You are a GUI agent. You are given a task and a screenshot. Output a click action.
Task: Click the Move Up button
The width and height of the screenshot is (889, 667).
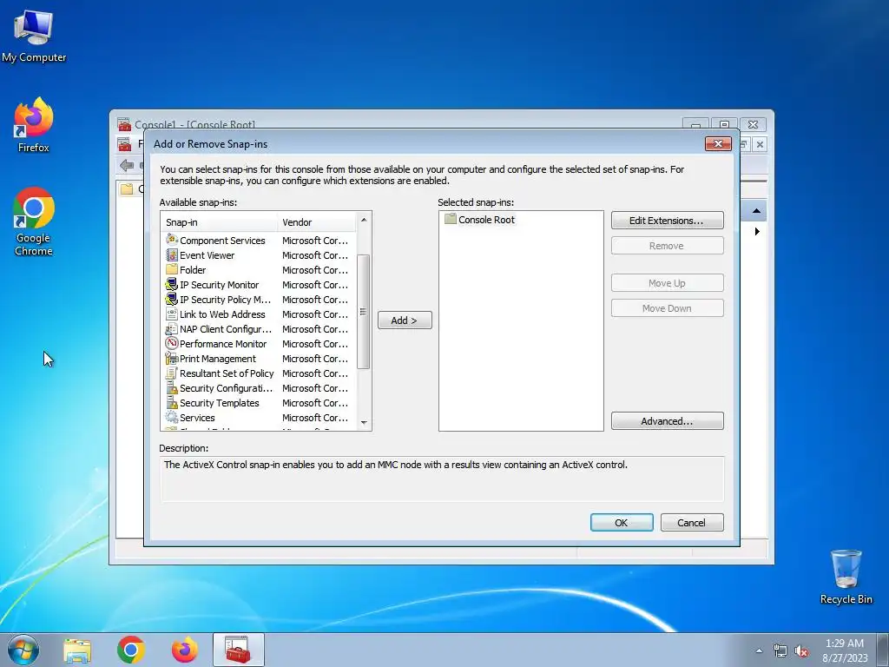click(667, 283)
